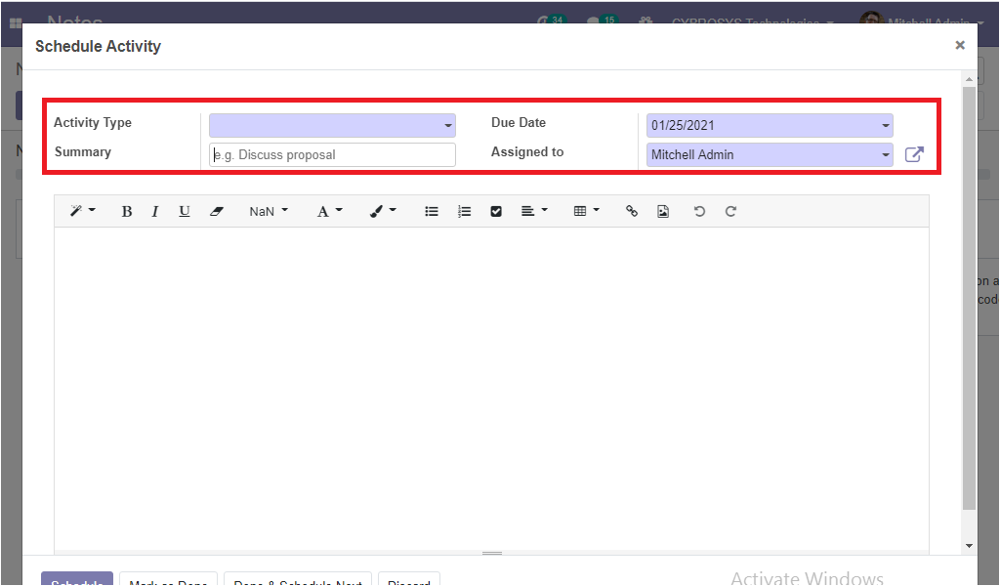Open the messages icon with badge 15
This screenshot has height=586, width=1000.
pyautogui.click(x=602, y=20)
